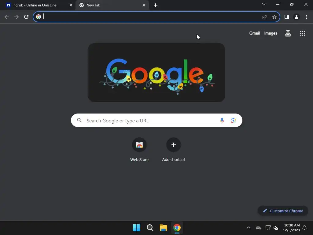The image size is (313, 235).
Task: Click the browser Forward arrow
Action: coord(17,17)
